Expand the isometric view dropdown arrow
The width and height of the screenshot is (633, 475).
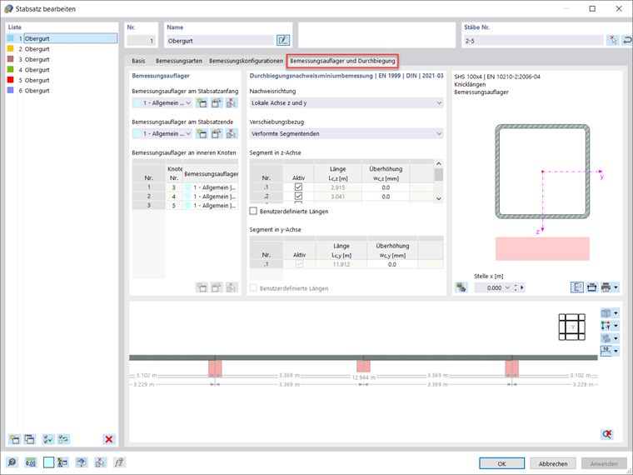click(616, 313)
